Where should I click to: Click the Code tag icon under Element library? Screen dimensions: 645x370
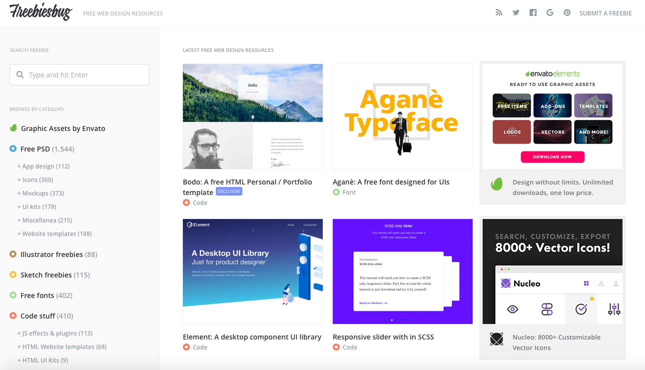pos(186,347)
